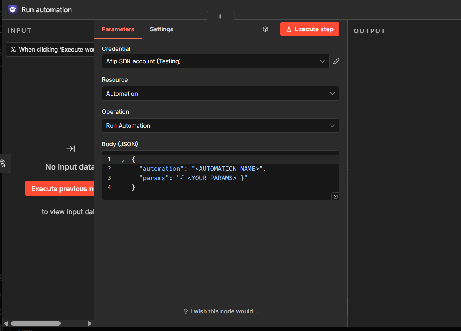This screenshot has width=461, height=331.
Task: Click the Run automation node title
Action: click(x=46, y=10)
